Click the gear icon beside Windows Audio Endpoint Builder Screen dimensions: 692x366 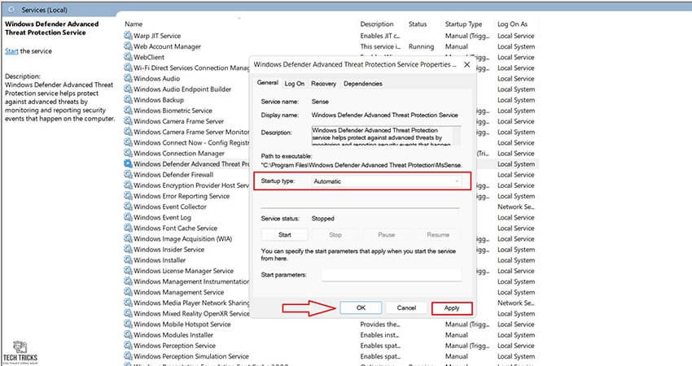(128, 89)
